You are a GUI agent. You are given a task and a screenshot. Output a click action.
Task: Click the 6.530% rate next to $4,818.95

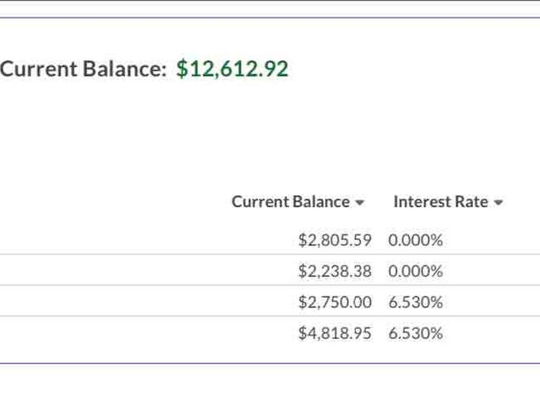click(x=415, y=333)
